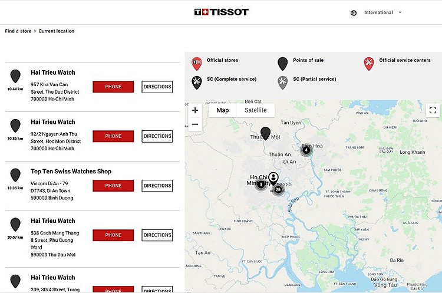Enter fullscreen map view

coord(432,110)
